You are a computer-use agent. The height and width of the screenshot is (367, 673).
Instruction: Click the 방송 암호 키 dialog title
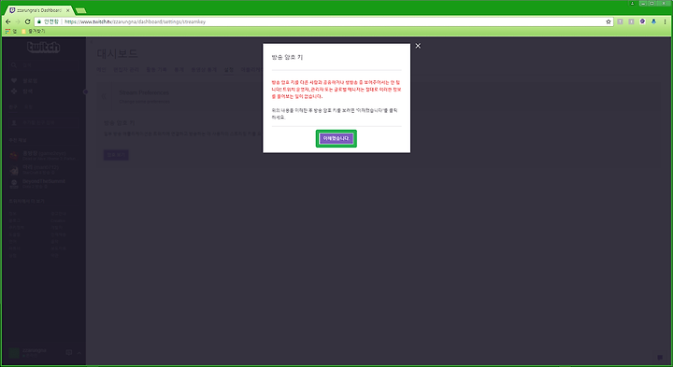coord(287,57)
